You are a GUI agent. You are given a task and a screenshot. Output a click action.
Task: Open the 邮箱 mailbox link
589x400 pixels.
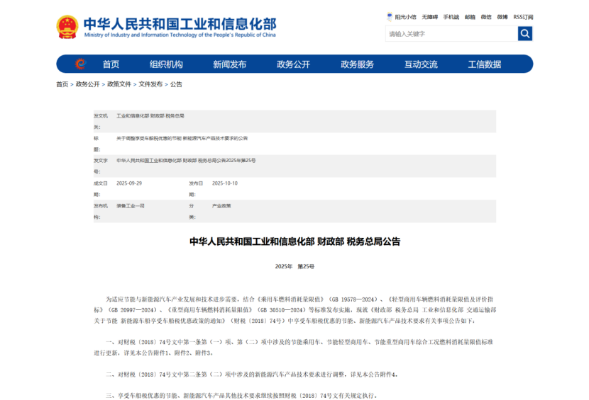(x=470, y=16)
